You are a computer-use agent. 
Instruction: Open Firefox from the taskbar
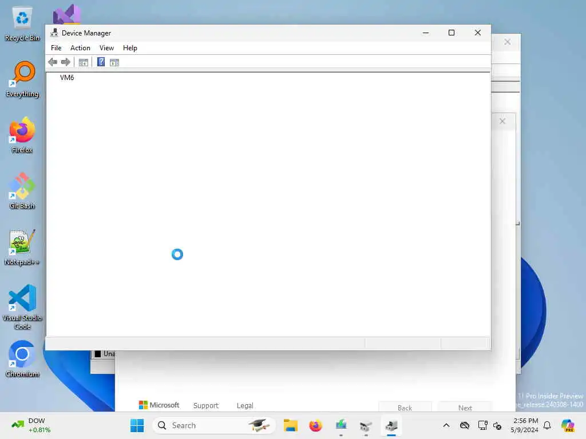coord(315,425)
